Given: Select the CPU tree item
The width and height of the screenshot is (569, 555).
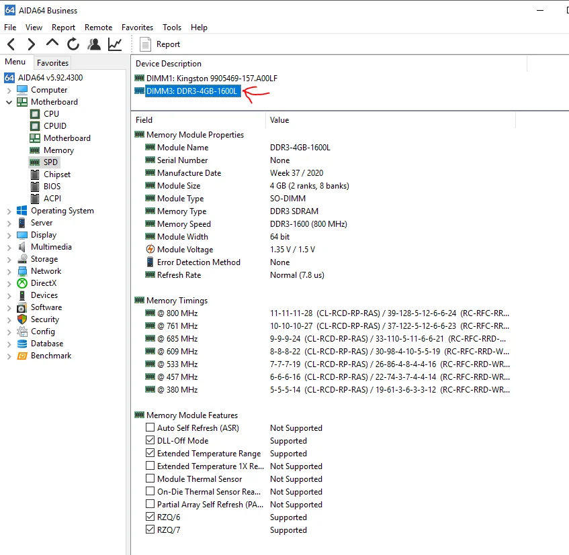Looking at the screenshot, I should coord(51,114).
